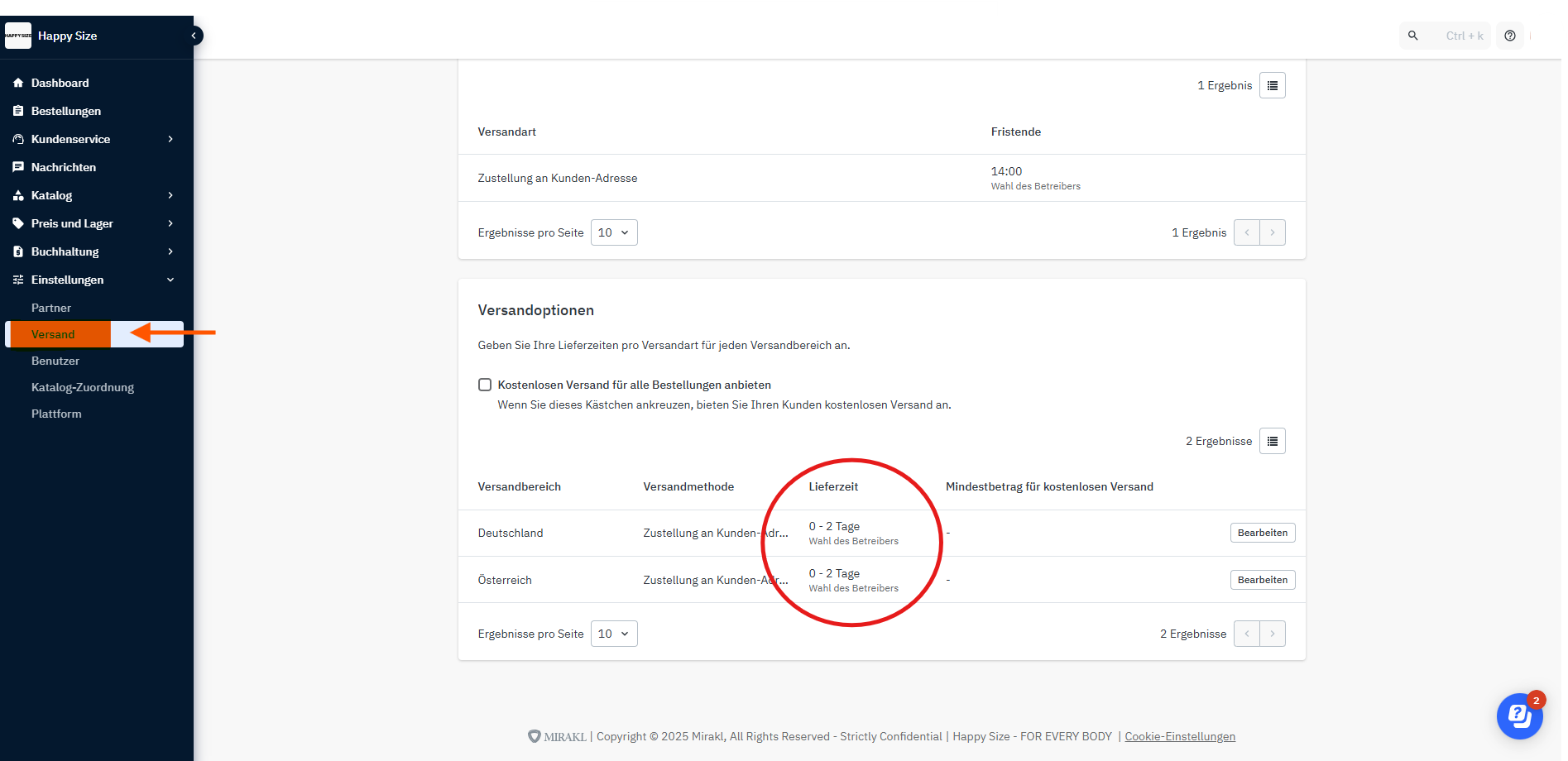This screenshot has width=1568, height=761.
Task: Click the list view icon beside 1 Ergebnis
Action: [x=1272, y=85]
